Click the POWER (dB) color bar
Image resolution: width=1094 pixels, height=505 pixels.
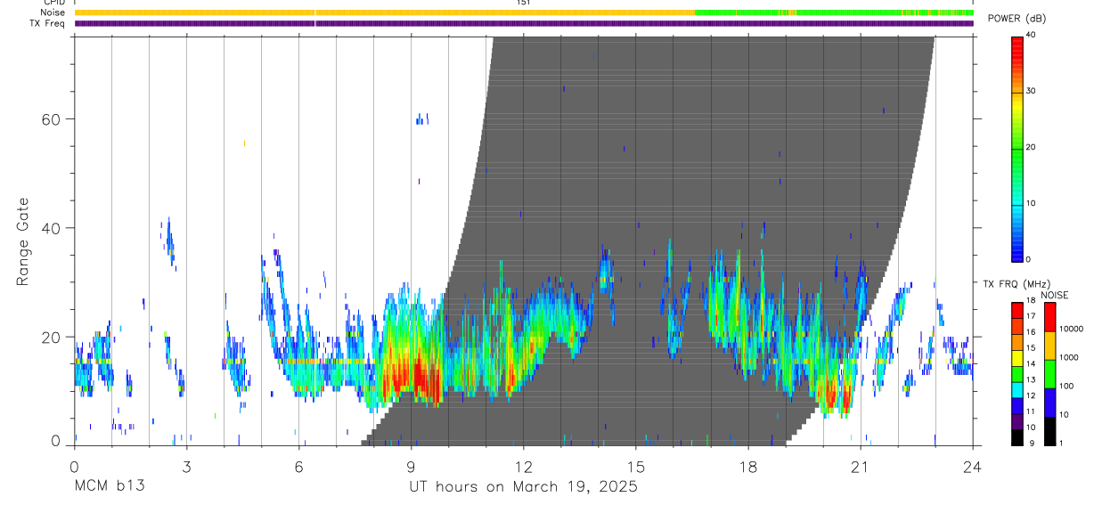coord(1016,148)
